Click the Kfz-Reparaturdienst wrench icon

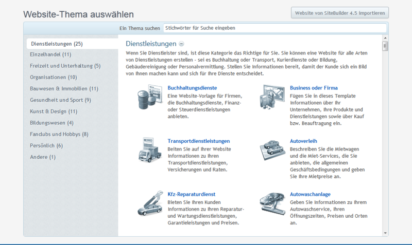[x=150, y=203]
